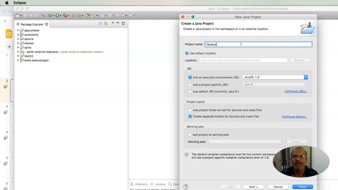Expand the qalorie project
This screenshot has width=338, height=190.
coord(18,39)
